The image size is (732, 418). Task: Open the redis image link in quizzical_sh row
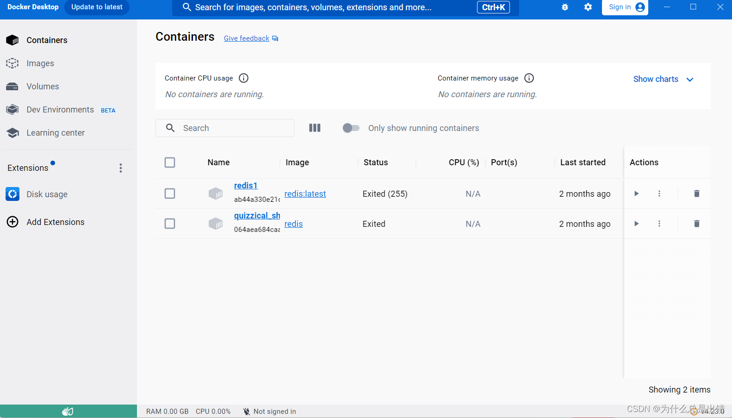(294, 224)
